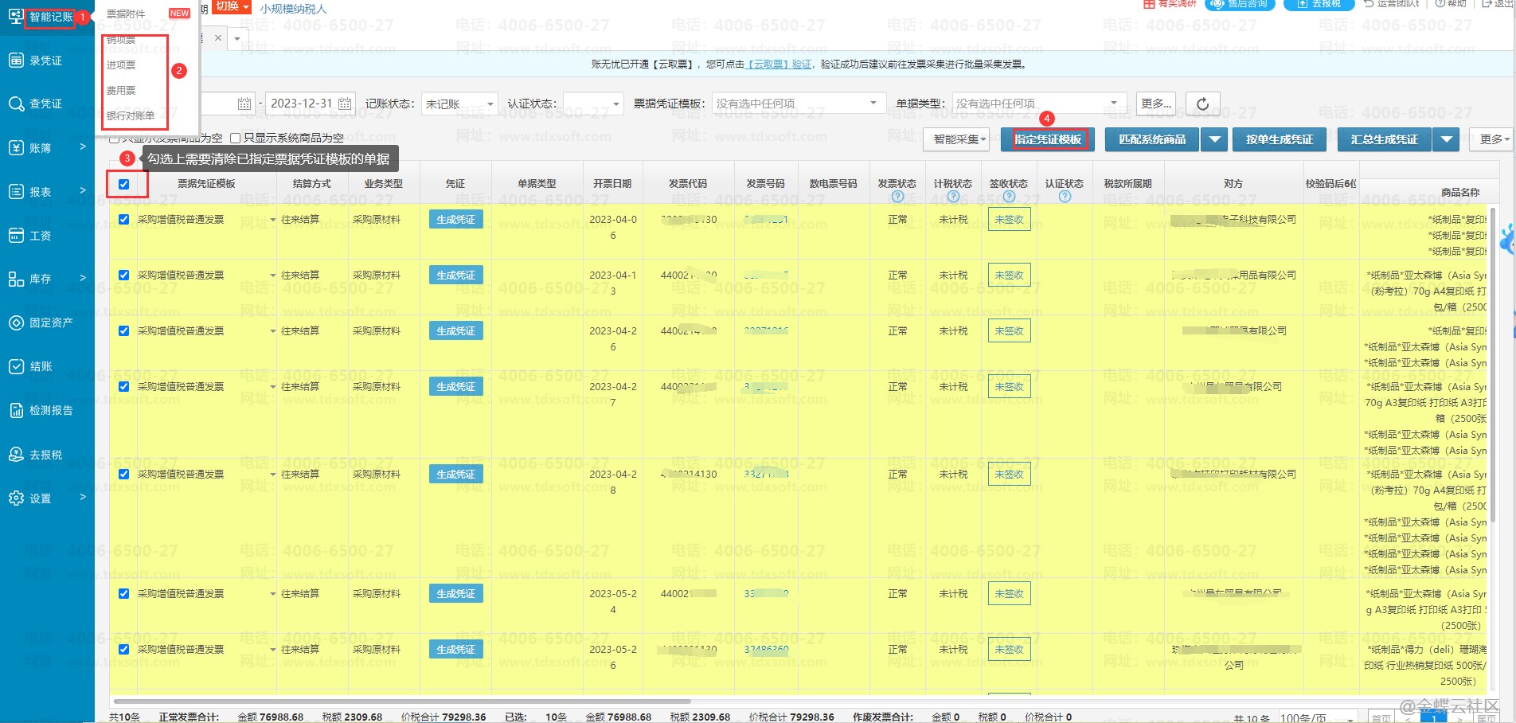Choose 银行对账单 in the flyout menu
The image size is (1516, 723).
tap(131, 115)
